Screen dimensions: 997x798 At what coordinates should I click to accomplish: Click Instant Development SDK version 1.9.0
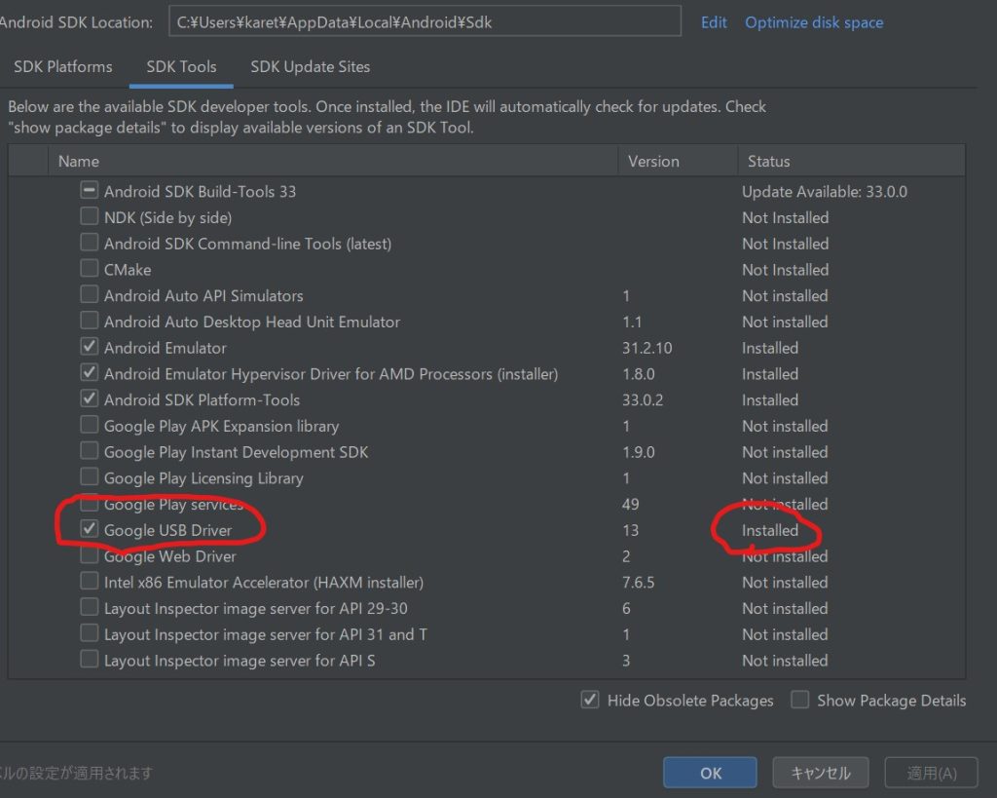(x=639, y=452)
